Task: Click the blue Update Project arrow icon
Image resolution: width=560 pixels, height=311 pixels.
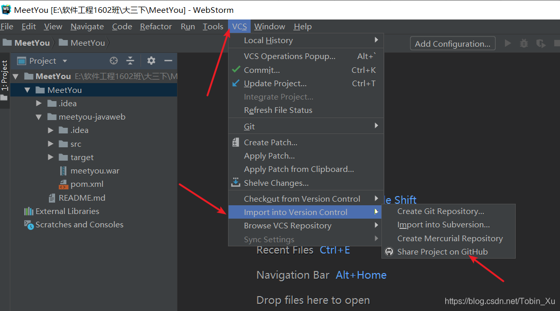Action: click(236, 83)
